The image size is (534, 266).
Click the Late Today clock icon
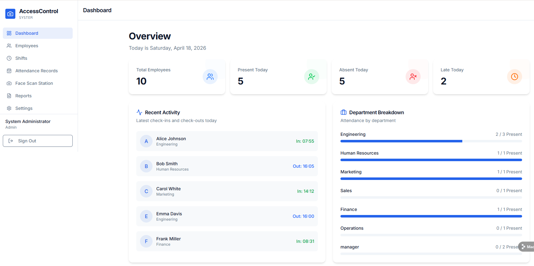(x=514, y=77)
